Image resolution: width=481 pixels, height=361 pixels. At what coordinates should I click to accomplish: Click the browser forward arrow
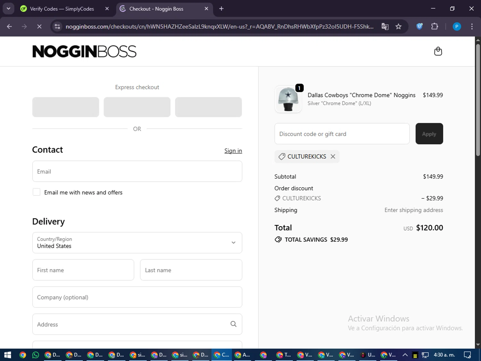(x=24, y=27)
